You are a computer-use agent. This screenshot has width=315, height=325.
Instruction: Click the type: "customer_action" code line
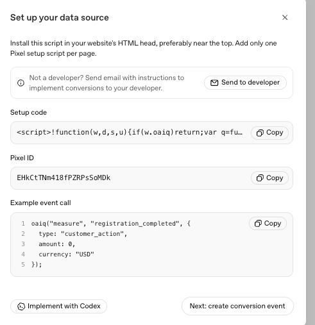tap(83, 234)
